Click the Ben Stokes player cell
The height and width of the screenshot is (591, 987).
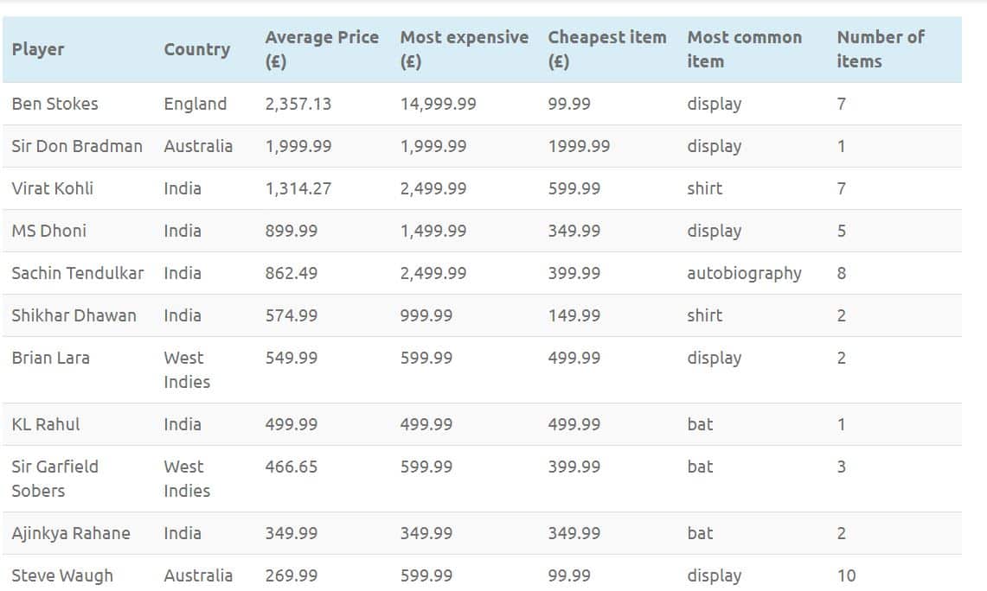(54, 104)
